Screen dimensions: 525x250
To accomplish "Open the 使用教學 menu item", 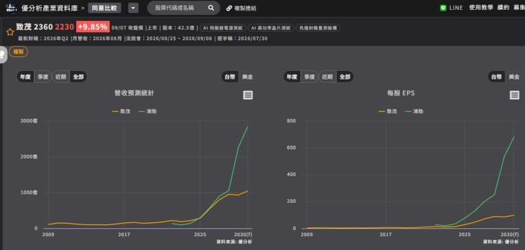I will tap(481, 8).
